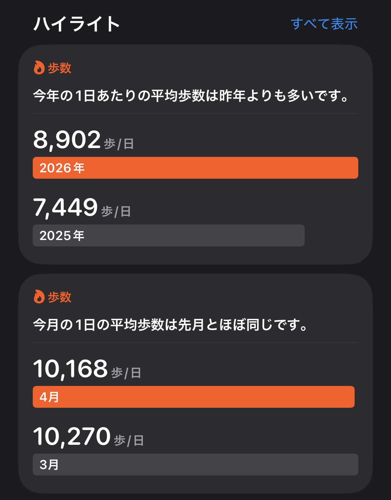Select the gray 3月 bar
Viewport: 391px width, 500px height.
pos(195,465)
